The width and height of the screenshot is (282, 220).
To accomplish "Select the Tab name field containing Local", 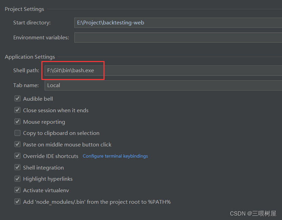I will click(163, 85).
